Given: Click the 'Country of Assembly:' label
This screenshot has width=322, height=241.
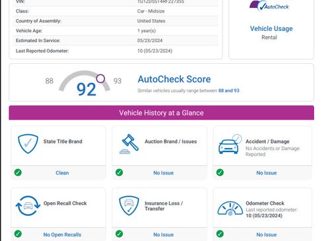Looking at the screenshot, I should coord(38,21).
